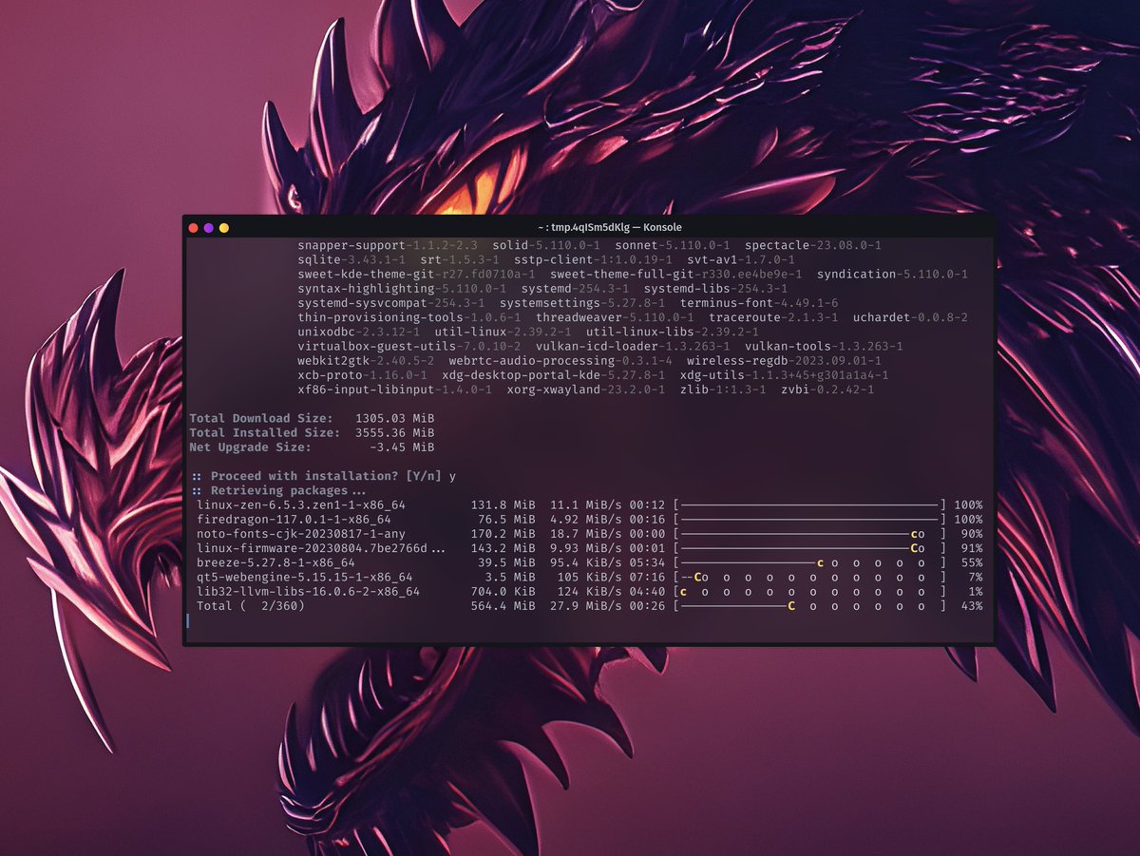Screen dimensions: 1140x856
Task: Click the virtualbox-guest-utils package entry
Action: coord(408,347)
